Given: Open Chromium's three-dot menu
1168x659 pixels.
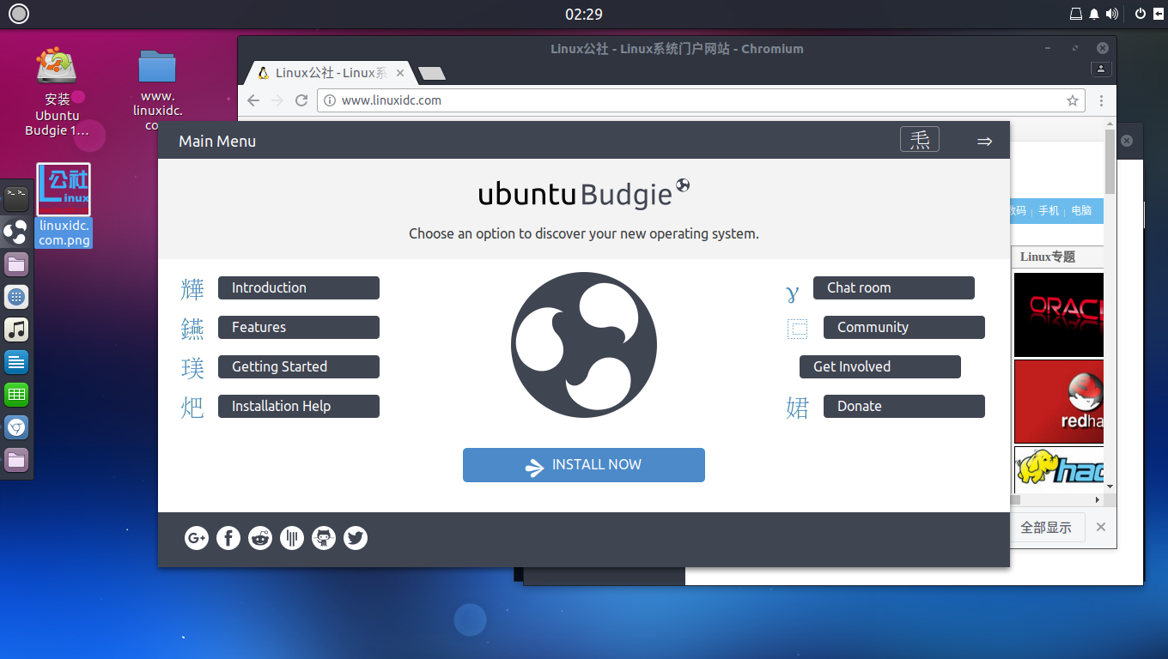Looking at the screenshot, I should [1102, 100].
